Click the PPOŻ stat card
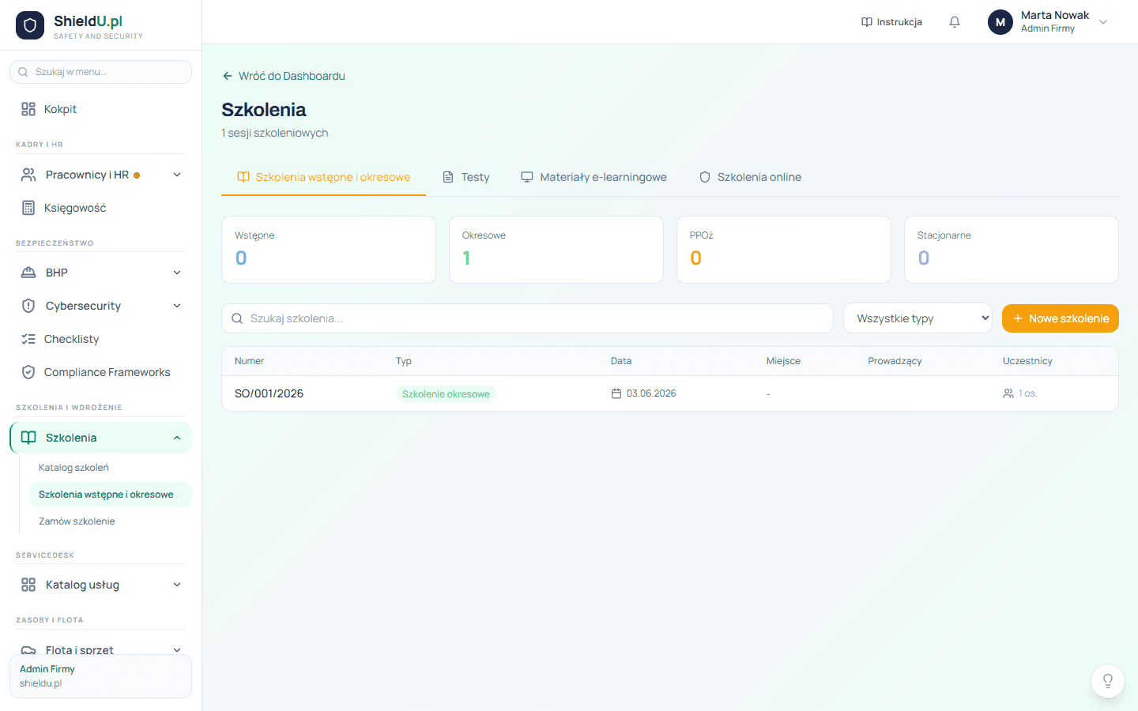Image resolution: width=1138 pixels, height=711 pixels. 784,250
